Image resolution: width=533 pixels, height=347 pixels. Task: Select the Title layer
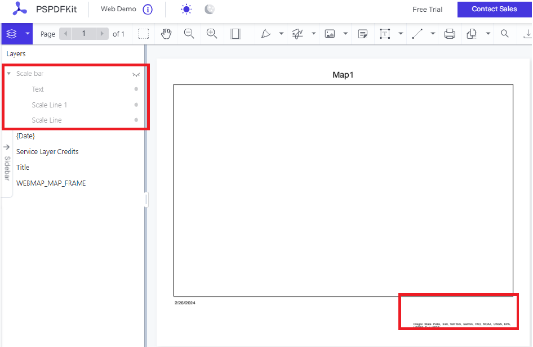click(x=23, y=167)
